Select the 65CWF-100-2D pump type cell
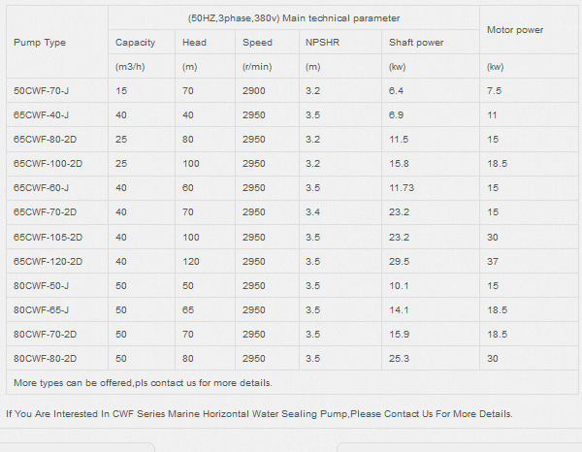 tap(48, 163)
